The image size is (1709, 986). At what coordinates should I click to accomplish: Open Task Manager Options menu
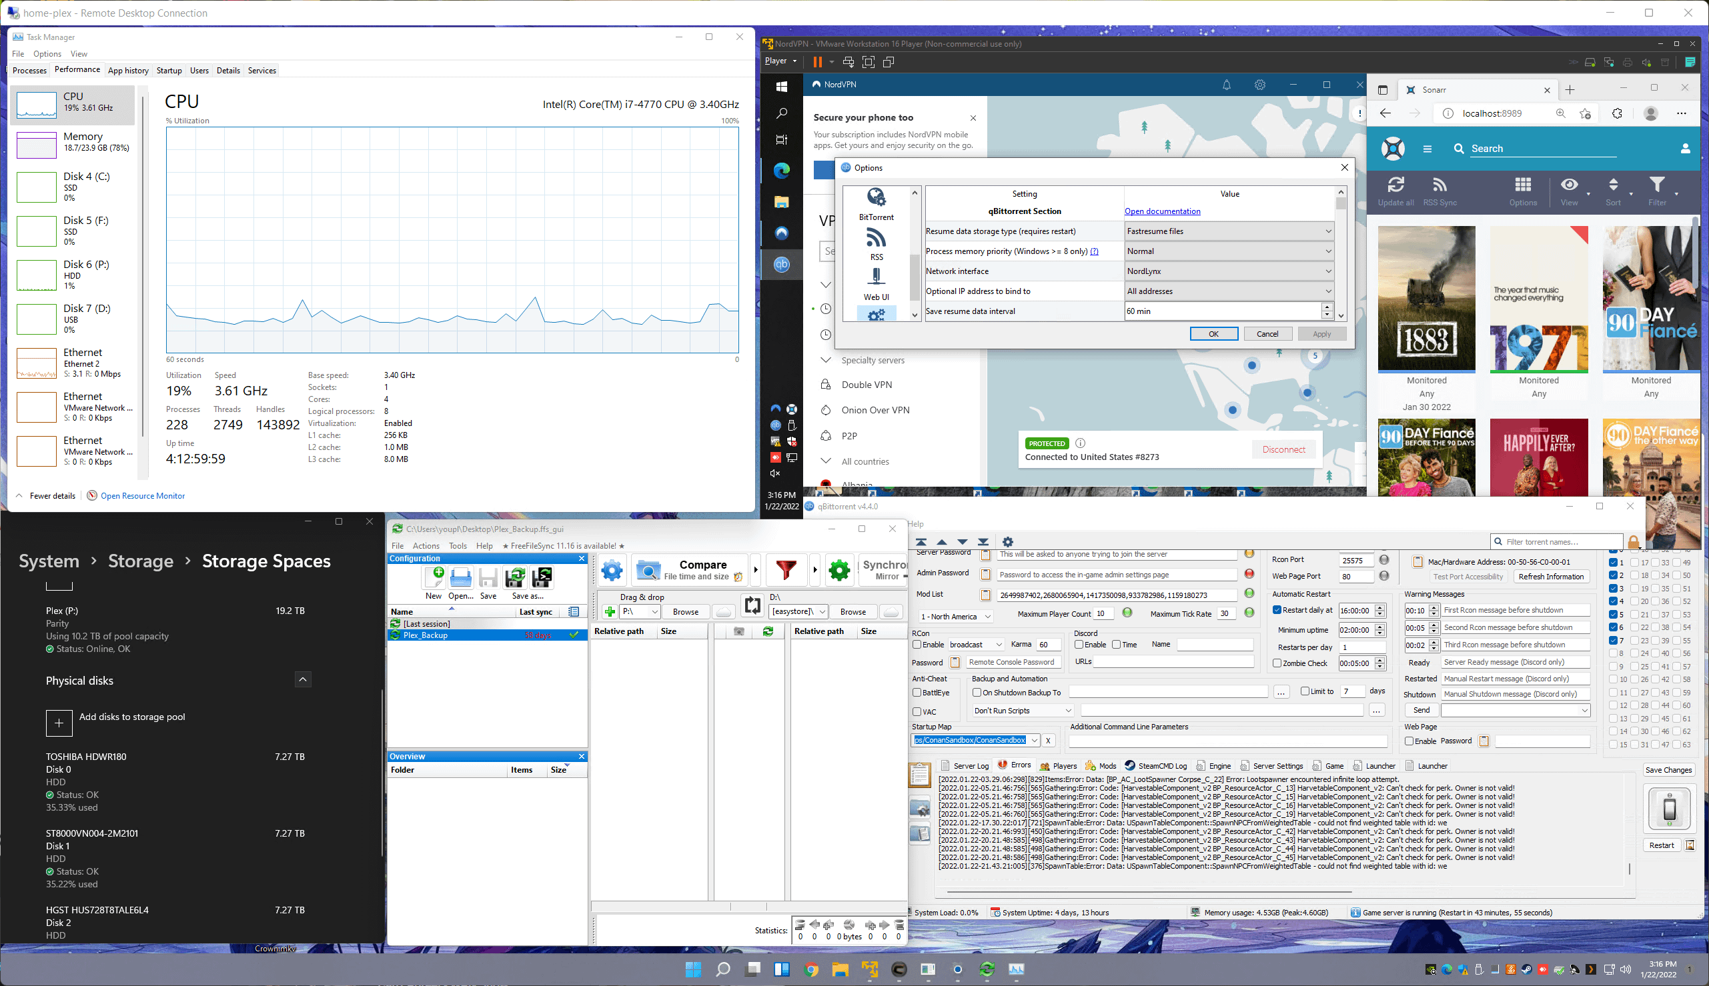coord(47,54)
